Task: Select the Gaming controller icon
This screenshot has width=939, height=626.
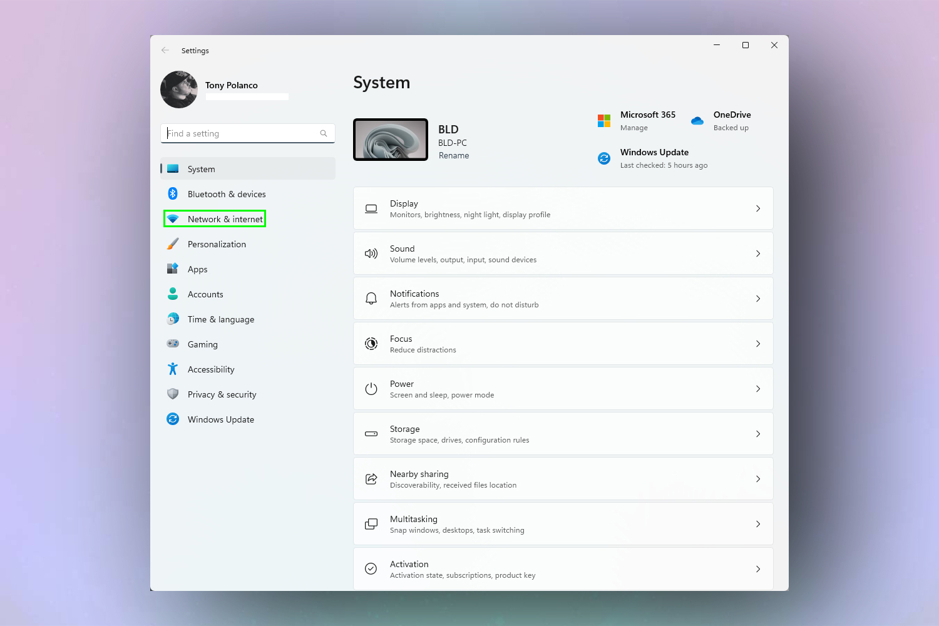Action: click(x=173, y=344)
